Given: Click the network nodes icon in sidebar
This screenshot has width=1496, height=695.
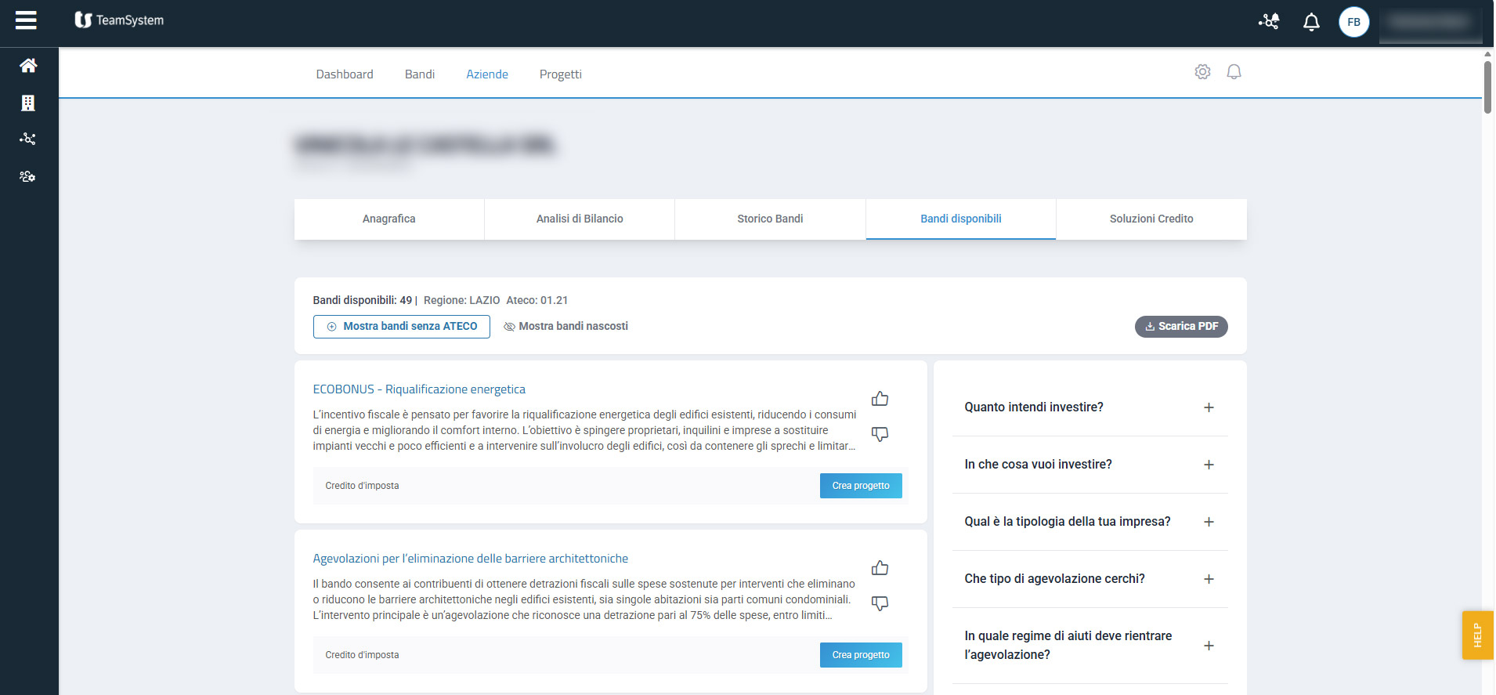Looking at the screenshot, I should pyautogui.click(x=28, y=139).
